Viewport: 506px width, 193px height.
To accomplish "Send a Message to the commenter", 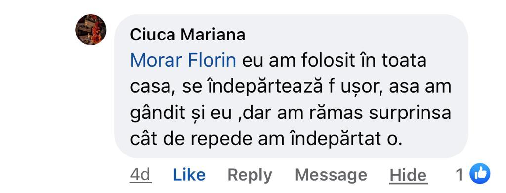I will [x=331, y=175].
